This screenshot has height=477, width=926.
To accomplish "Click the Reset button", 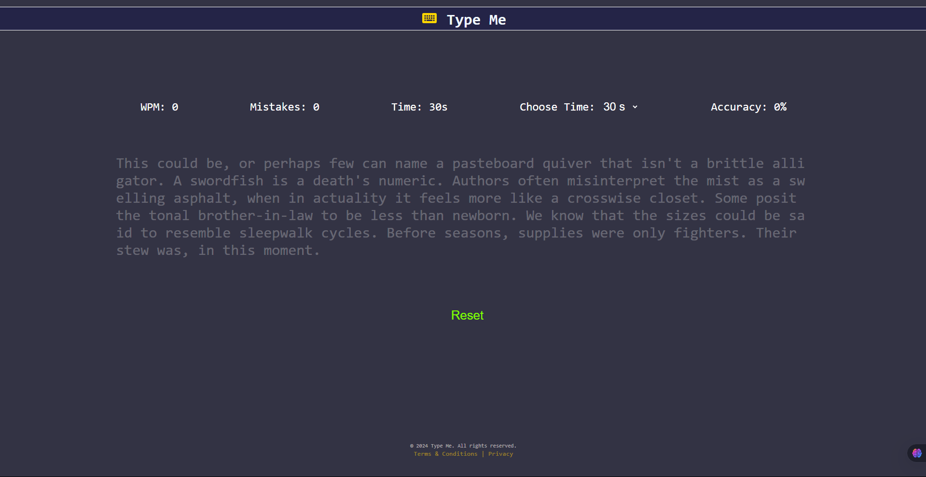I will 467,315.
